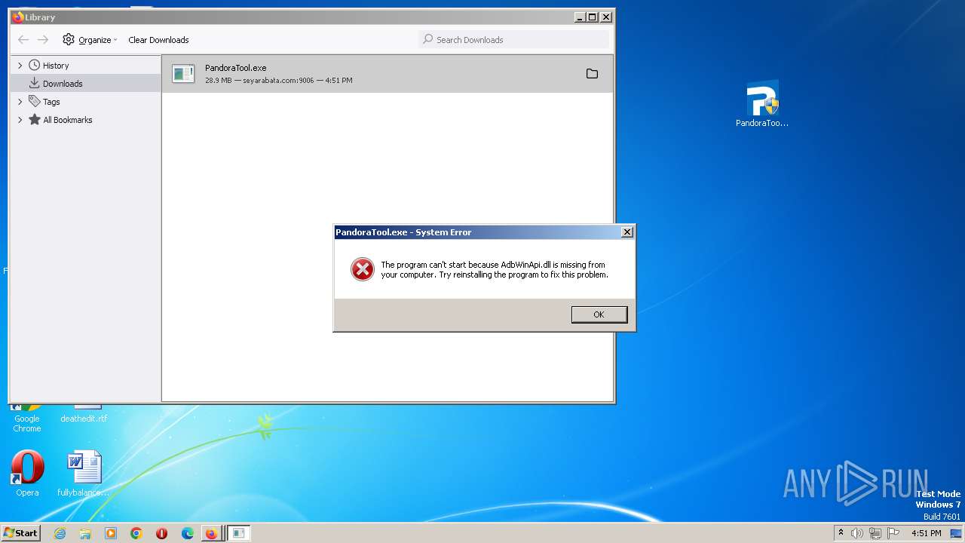Select the Google Chrome desktop label

click(x=27, y=423)
